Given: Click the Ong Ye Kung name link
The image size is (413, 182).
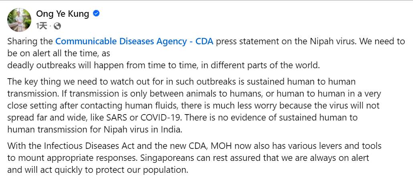Looking at the screenshot, I should tap(63, 14).
